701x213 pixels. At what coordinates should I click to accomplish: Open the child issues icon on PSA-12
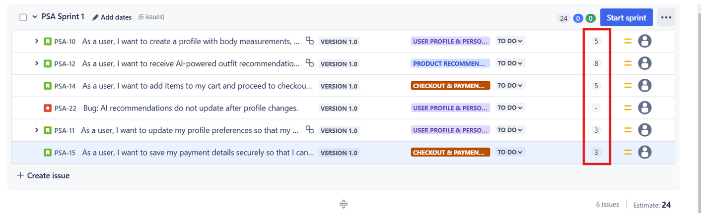309,63
